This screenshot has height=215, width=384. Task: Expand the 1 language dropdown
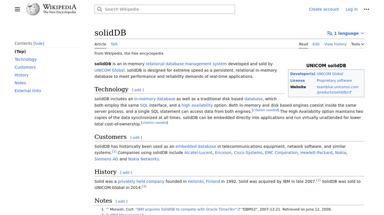pos(346,33)
